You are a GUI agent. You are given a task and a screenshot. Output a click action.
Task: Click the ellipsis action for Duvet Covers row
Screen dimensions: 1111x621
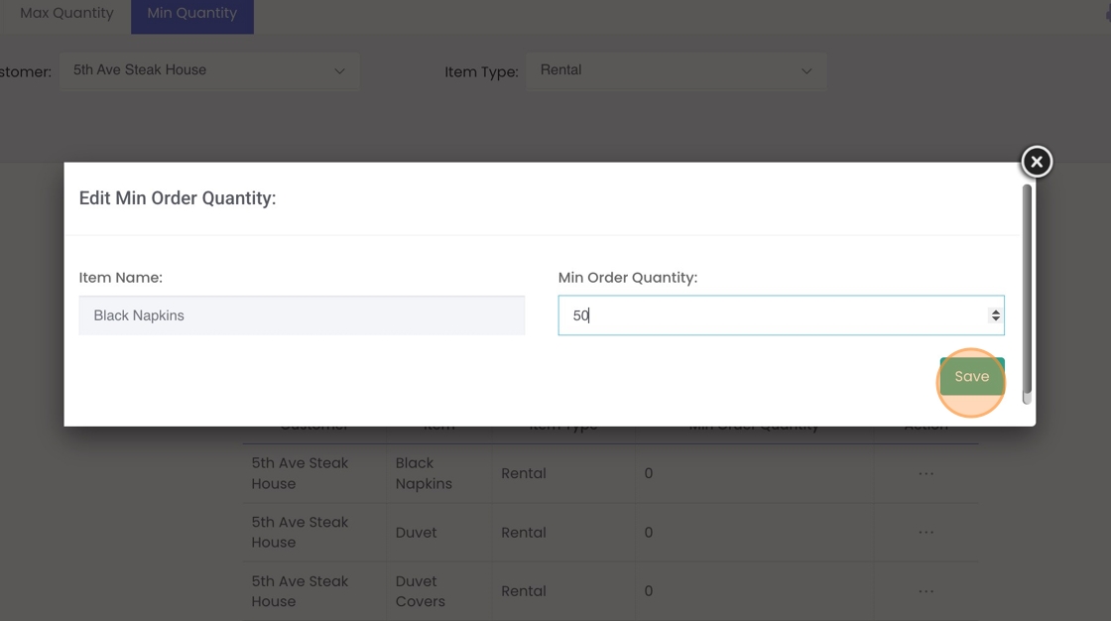coord(926,591)
